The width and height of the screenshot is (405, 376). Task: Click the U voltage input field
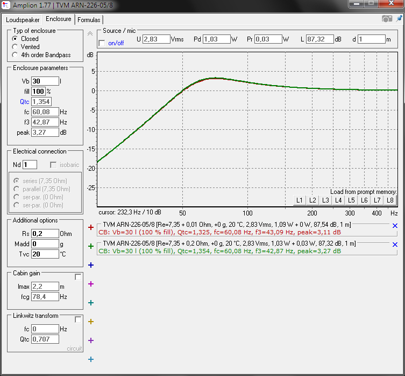[x=157, y=39]
